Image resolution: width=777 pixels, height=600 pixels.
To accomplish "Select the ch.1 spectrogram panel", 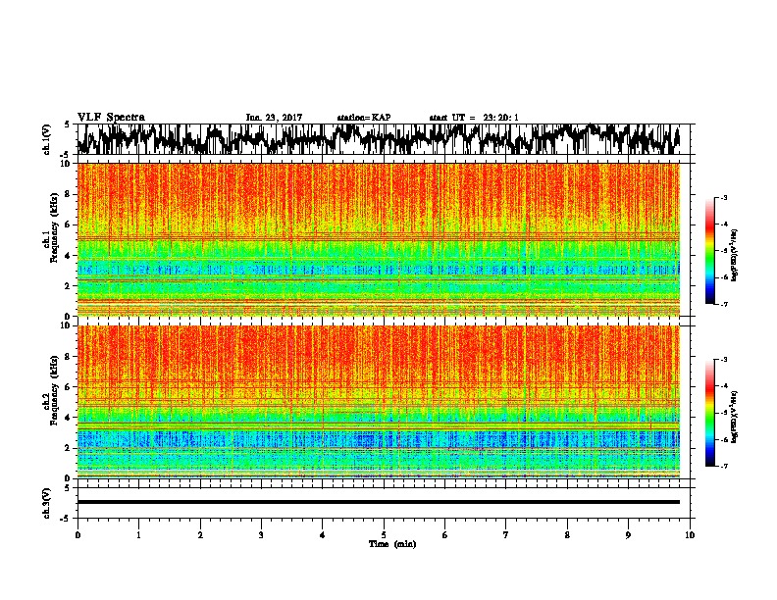I will pyautogui.click(x=379, y=239).
